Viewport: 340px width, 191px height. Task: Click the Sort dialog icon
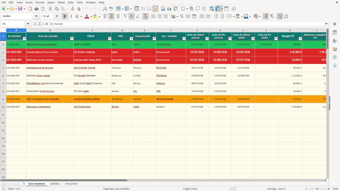click(137, 9)
